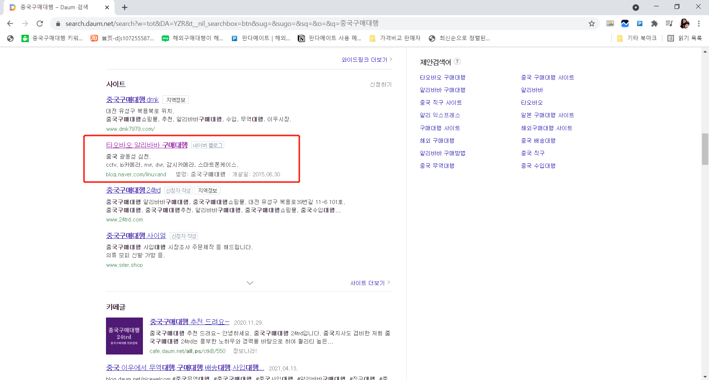Click the scrollbar down arrow
This screenshot has width=709, height=380.
pos(705,376)
